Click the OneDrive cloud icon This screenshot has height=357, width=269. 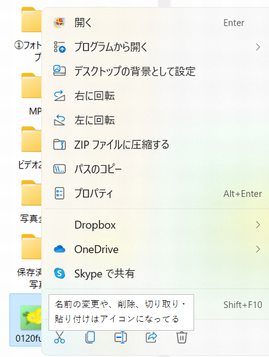click(x=59, y=249)
